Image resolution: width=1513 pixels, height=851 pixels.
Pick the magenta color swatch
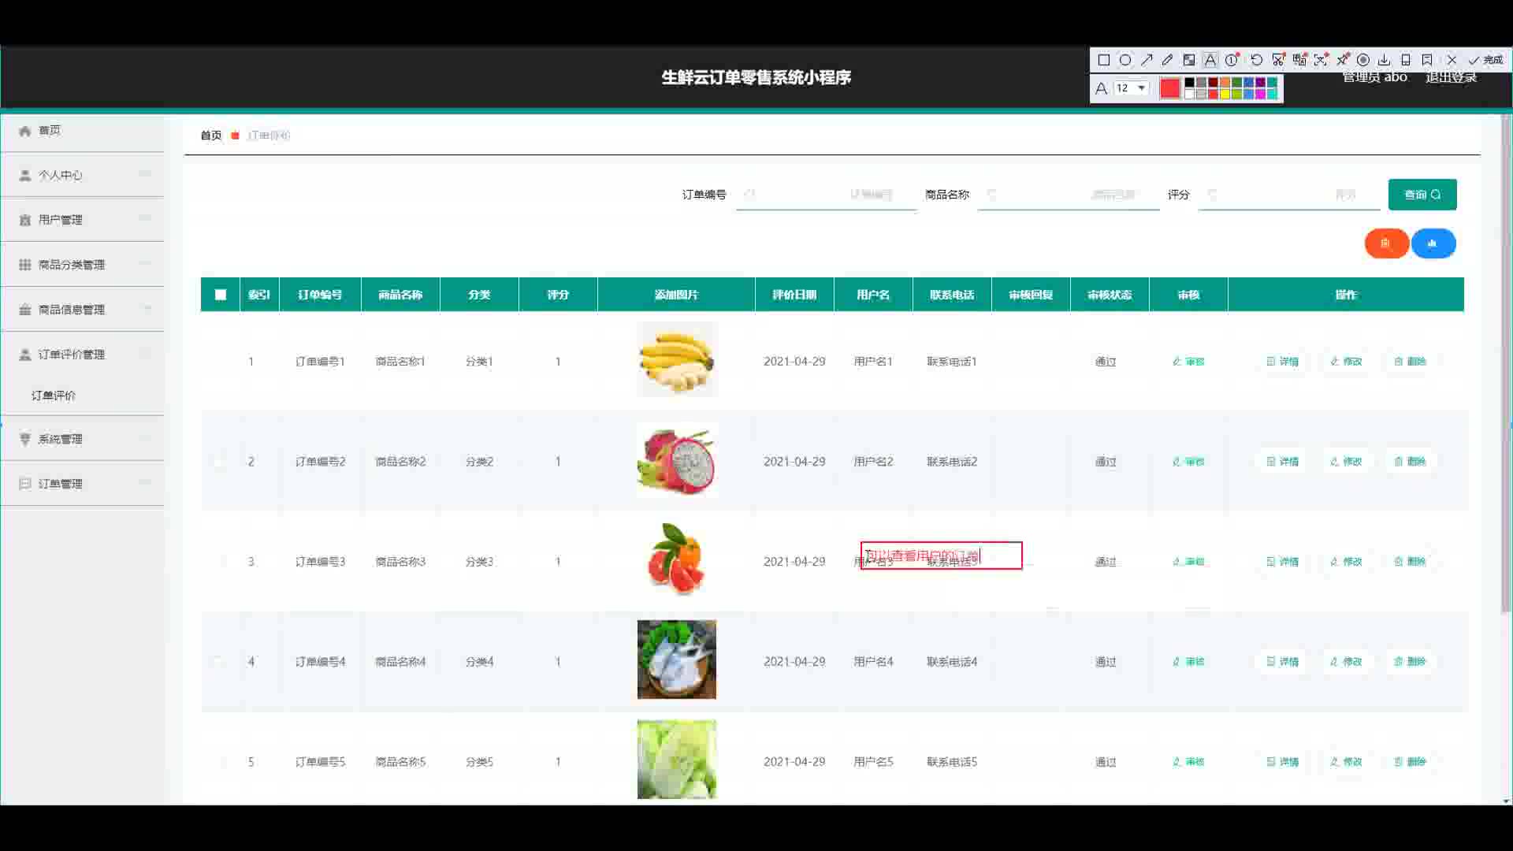[1260, 94]
